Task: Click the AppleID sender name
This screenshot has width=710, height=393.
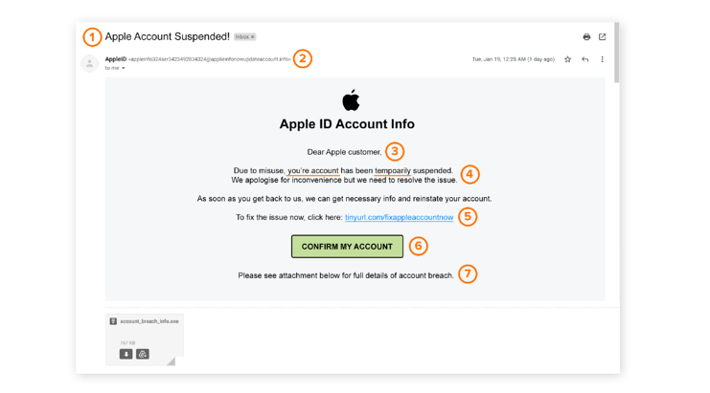Action: pyautogui.click(x=116, y=59)
